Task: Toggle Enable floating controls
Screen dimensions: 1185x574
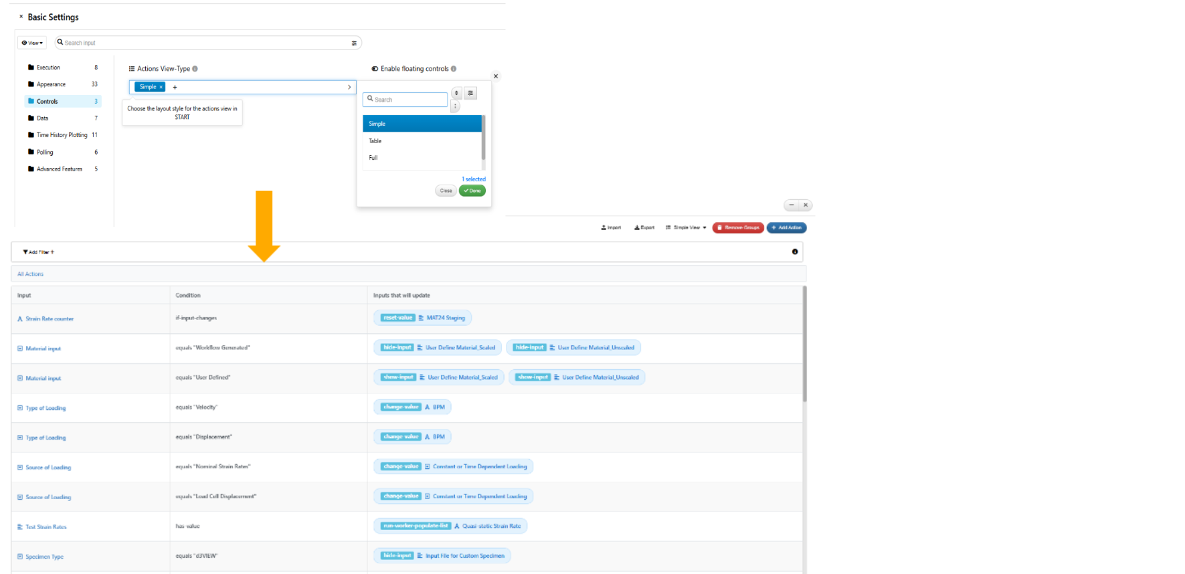Action: click(375, 69)
